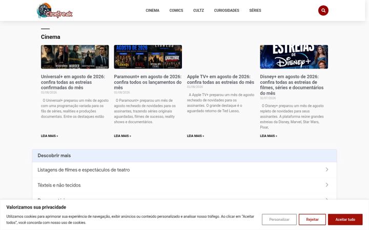Open Paramount+ em agosto de 2026 headline
369x230 pixels.
[148, 82]
